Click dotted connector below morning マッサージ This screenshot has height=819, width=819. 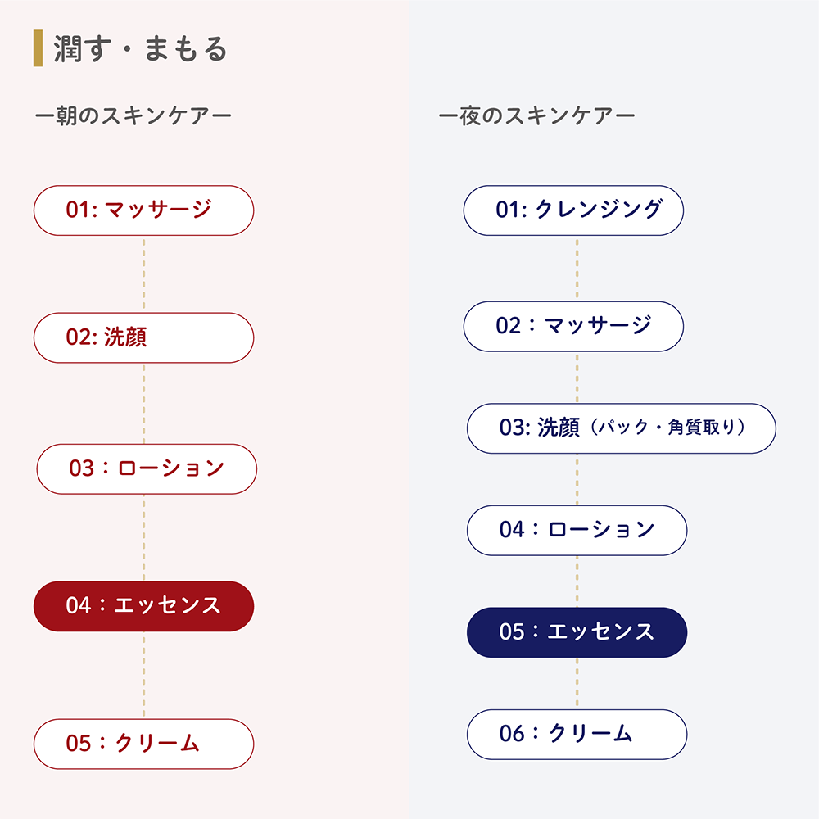click(x=143, y=274)
